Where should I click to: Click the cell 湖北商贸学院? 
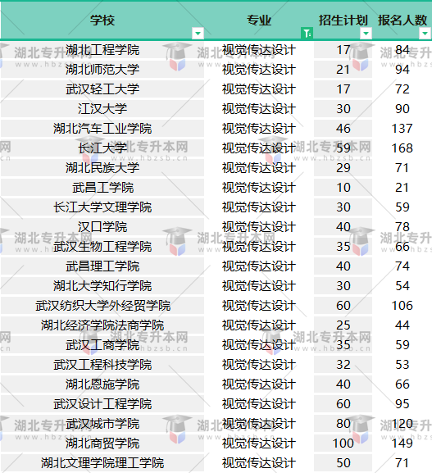(102, 443)
